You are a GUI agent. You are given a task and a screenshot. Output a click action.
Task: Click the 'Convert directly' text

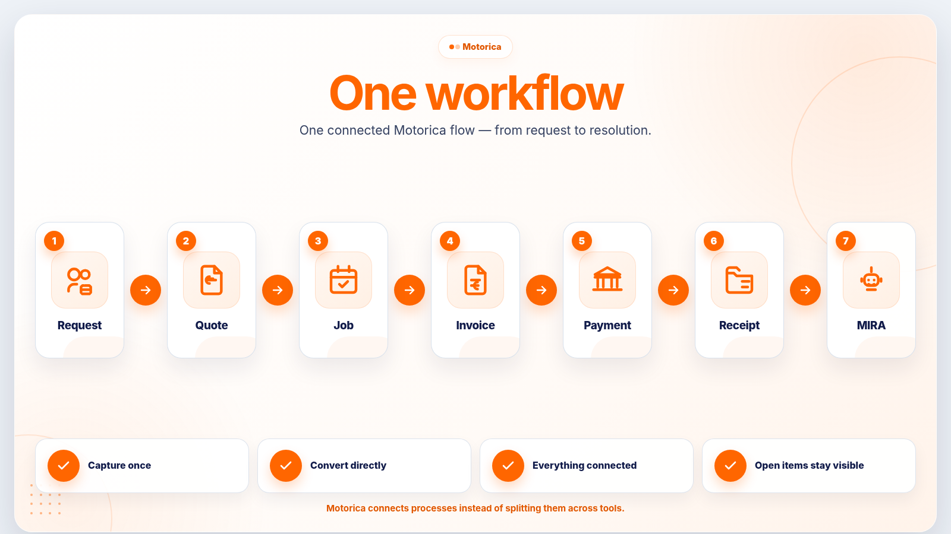coord(348,466)
